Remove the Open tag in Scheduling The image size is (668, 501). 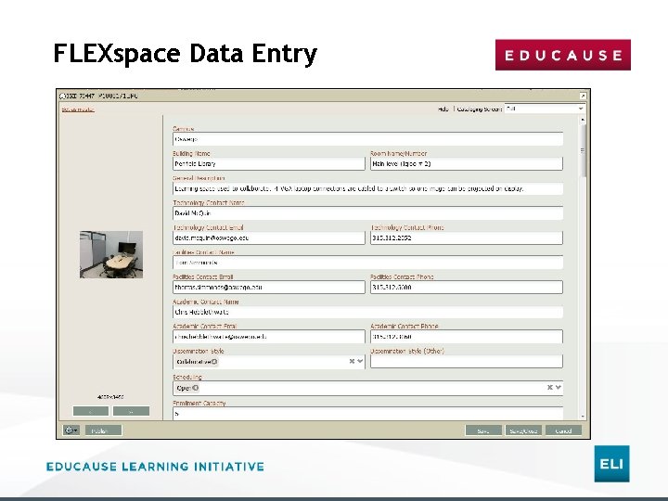pyautogui.click(x=195, y=388)
